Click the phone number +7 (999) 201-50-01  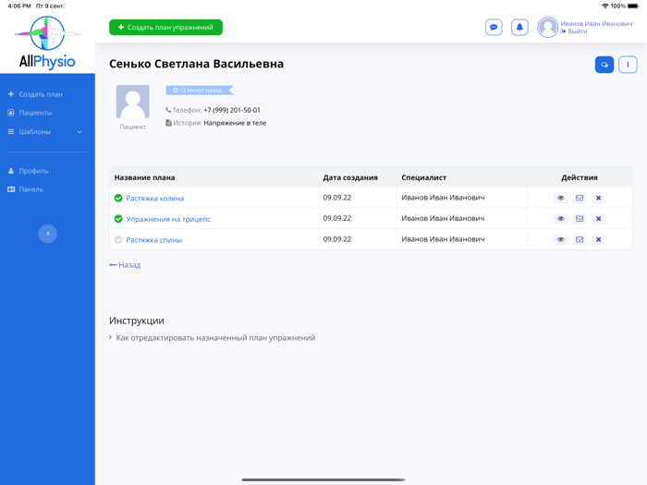232,110
